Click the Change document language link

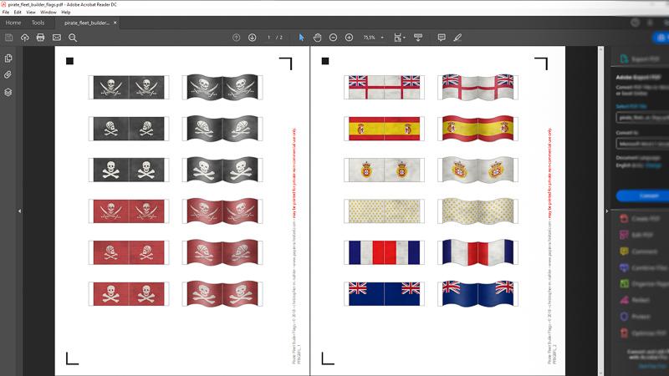[x=654, y=165]
